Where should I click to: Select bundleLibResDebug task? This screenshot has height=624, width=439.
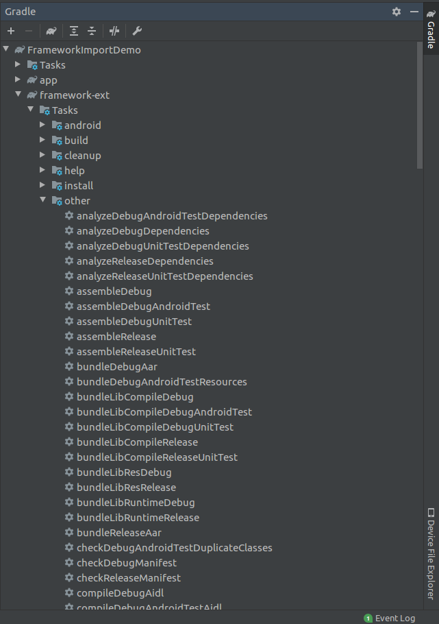pyautogui.click(x=124, y=472)
